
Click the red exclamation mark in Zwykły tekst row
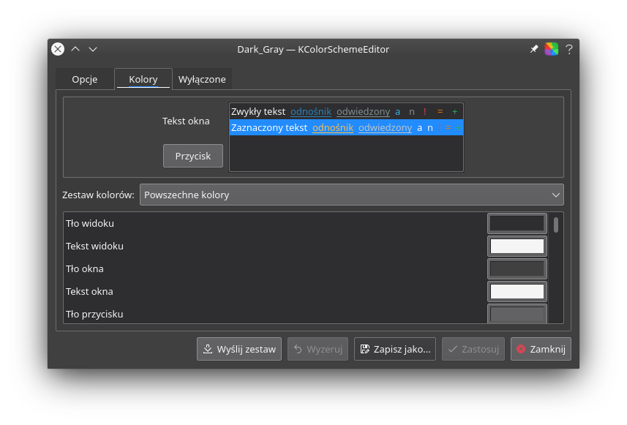pyautogui.click(x=424, y=111)
